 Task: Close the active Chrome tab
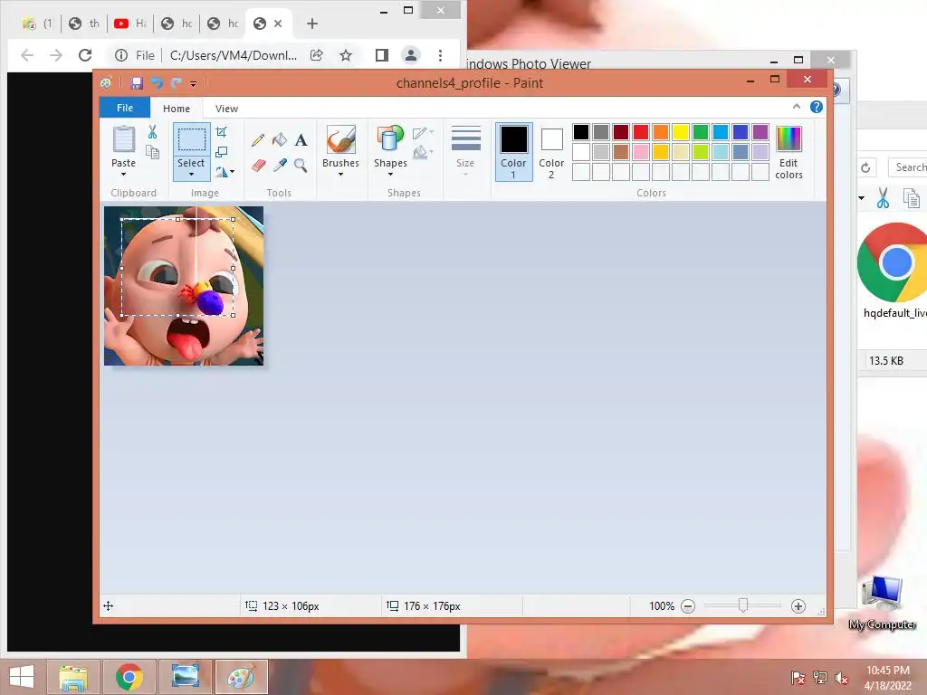[279, 24]
